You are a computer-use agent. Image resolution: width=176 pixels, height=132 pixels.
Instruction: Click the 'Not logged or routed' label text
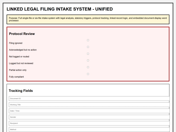tap(19, 57)
